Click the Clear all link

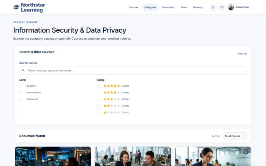[242, 54]
